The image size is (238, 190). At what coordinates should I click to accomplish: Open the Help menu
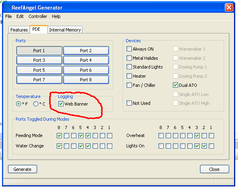[56, 16]
